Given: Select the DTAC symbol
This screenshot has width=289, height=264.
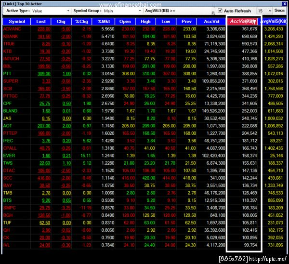Looking at the screenshot, I should [9, 171].
